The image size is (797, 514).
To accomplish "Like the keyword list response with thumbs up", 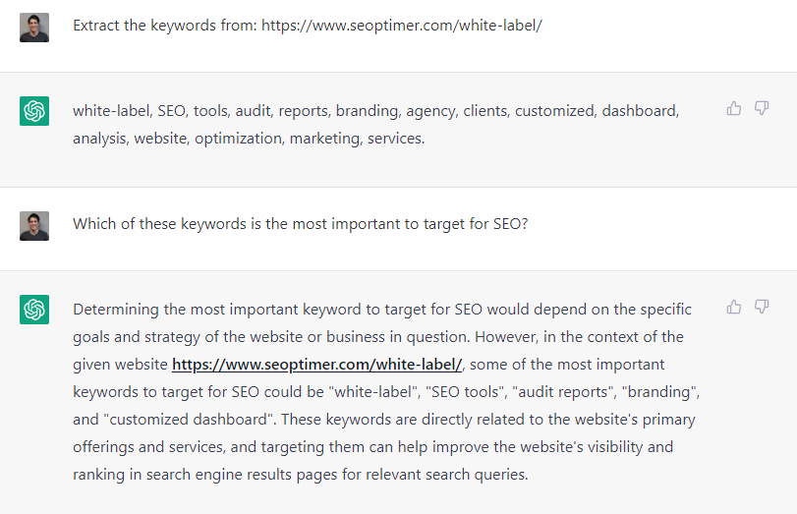I will tap(734, 108).
